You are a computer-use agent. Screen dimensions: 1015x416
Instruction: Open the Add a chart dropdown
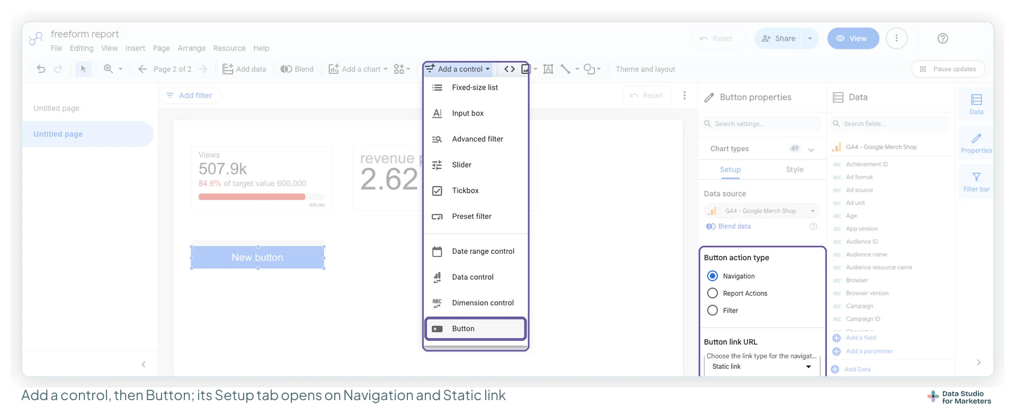358,69
